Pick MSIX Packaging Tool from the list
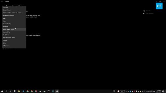 (x=14, y=16)
